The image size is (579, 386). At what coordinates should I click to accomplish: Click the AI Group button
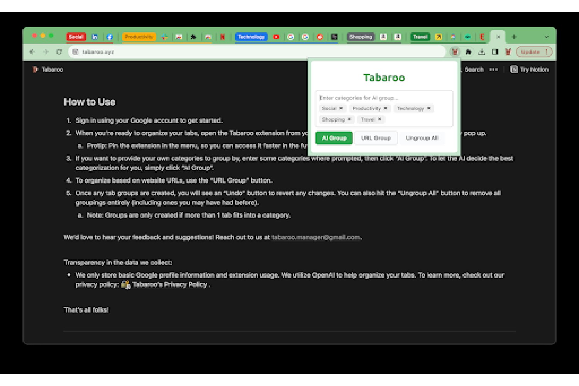pos(334,138)
